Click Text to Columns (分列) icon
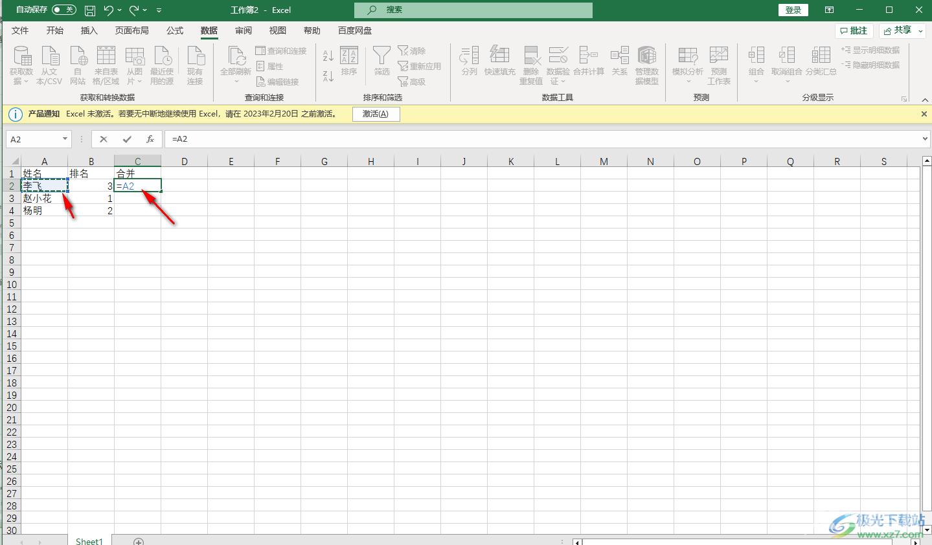The image size is (932, 545). (470, 61)
